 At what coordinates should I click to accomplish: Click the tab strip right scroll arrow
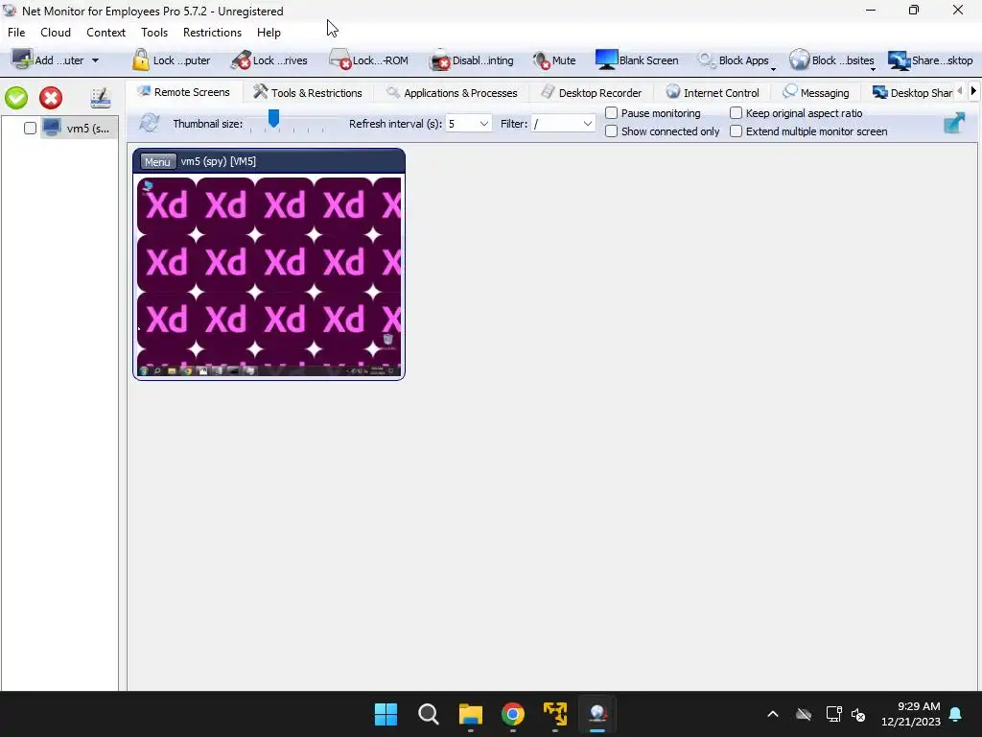point(973,91)
